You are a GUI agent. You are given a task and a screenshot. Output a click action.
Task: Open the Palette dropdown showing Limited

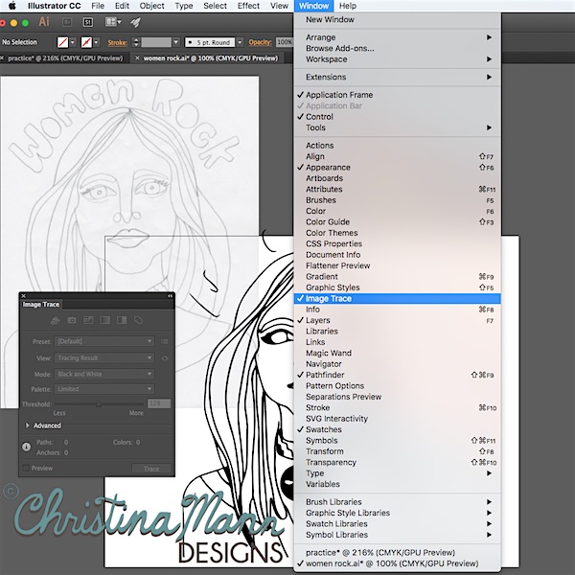[x=104, y=389]
